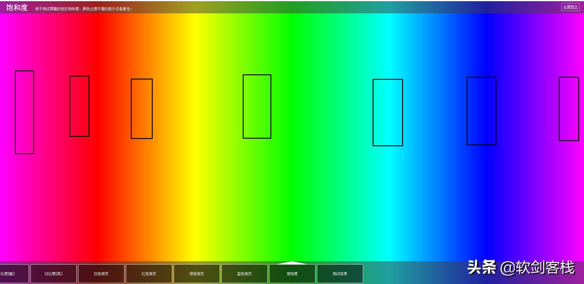This screenshot has height=284, width=584.
Task: Open the 白色渐变 test tab
Action: tap(101, 274)
